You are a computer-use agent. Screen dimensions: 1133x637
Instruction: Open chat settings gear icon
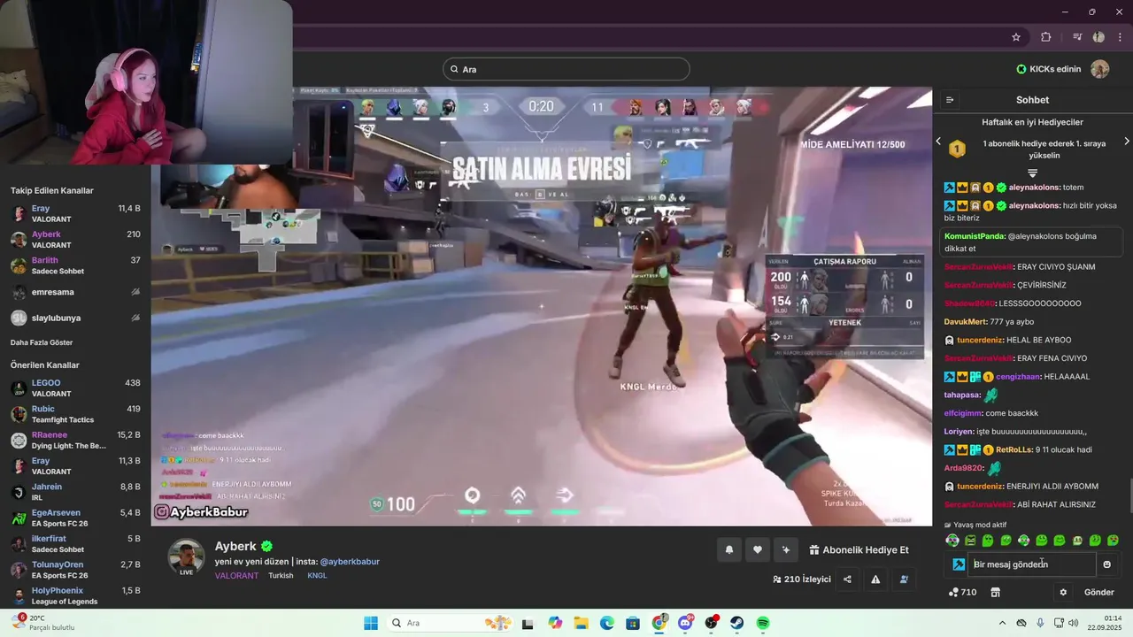tap(1063, 592)
